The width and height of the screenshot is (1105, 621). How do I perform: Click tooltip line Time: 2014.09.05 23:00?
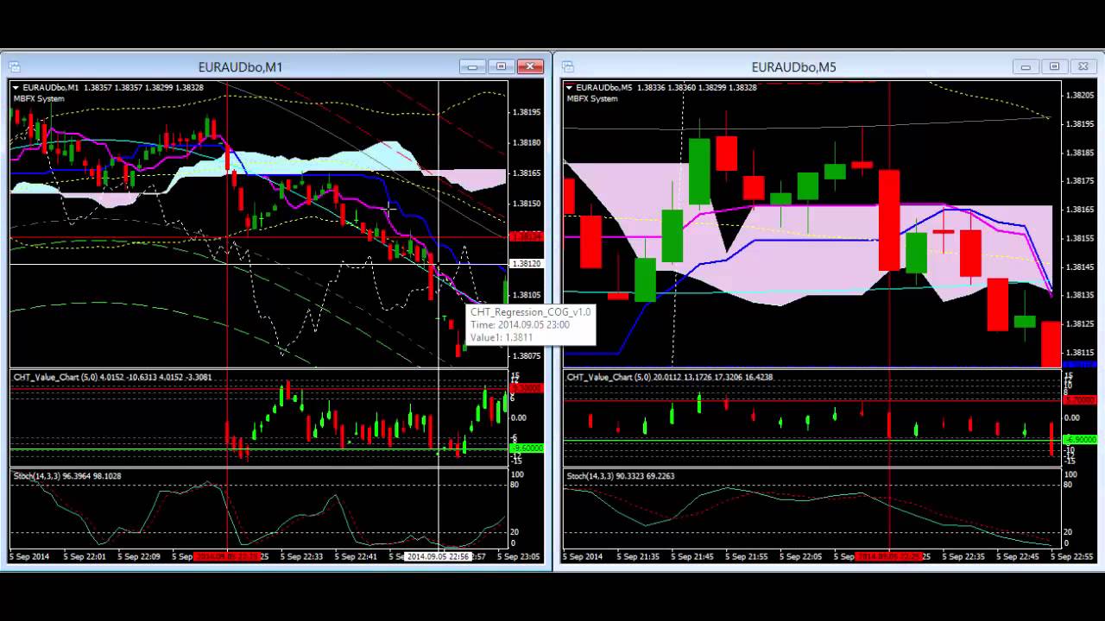[520, 325]
